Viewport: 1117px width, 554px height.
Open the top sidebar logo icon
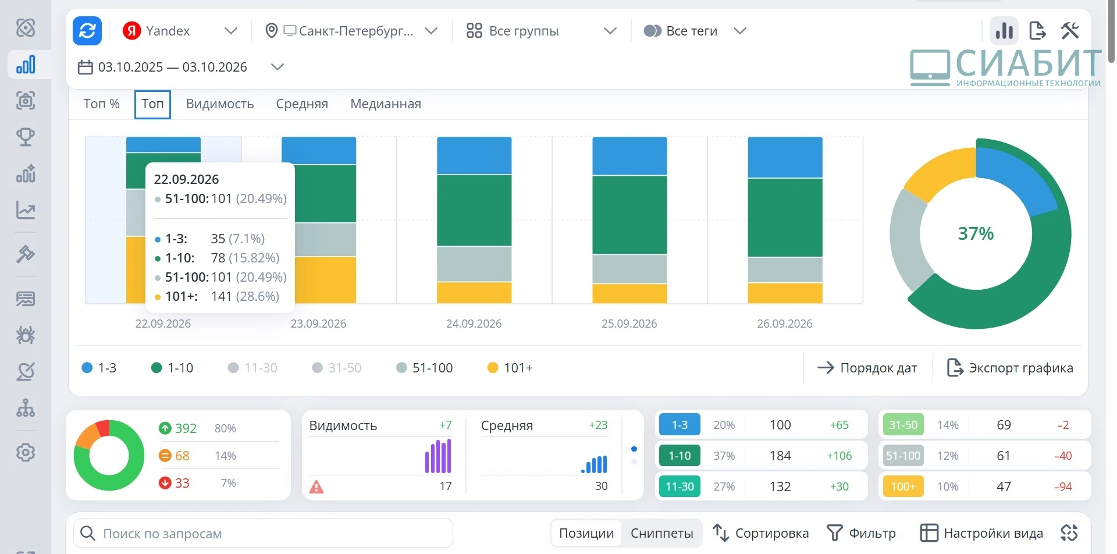pyautogui.click(x=26, y=27)
